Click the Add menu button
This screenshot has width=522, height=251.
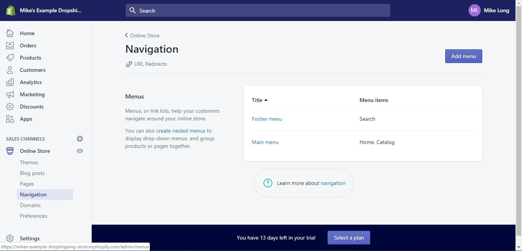click(464, 56)
